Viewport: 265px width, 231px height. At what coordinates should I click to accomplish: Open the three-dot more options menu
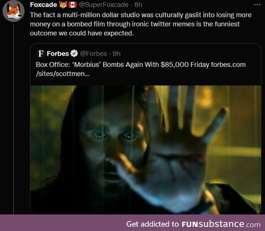(257, 5)
